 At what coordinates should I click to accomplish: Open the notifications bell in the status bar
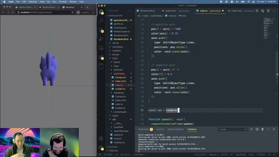[274, 155]
